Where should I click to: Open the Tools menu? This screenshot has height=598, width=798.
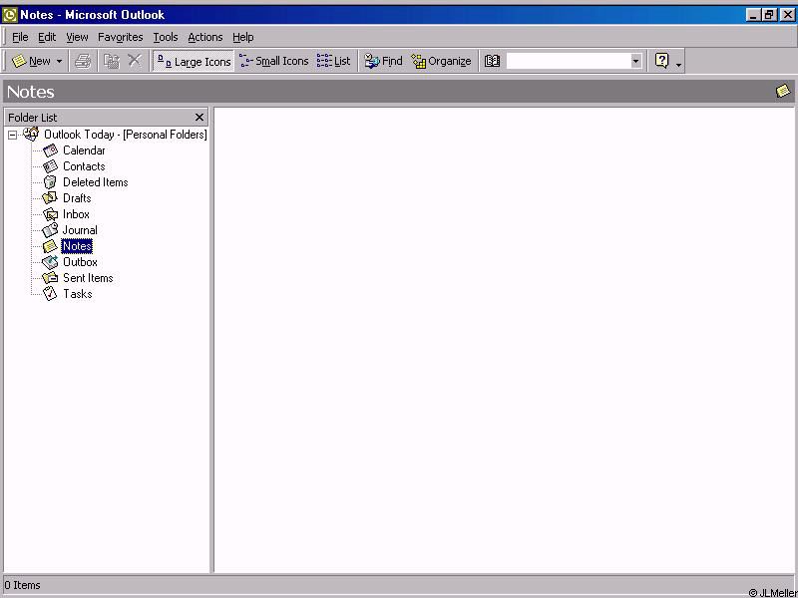[165, 37]
